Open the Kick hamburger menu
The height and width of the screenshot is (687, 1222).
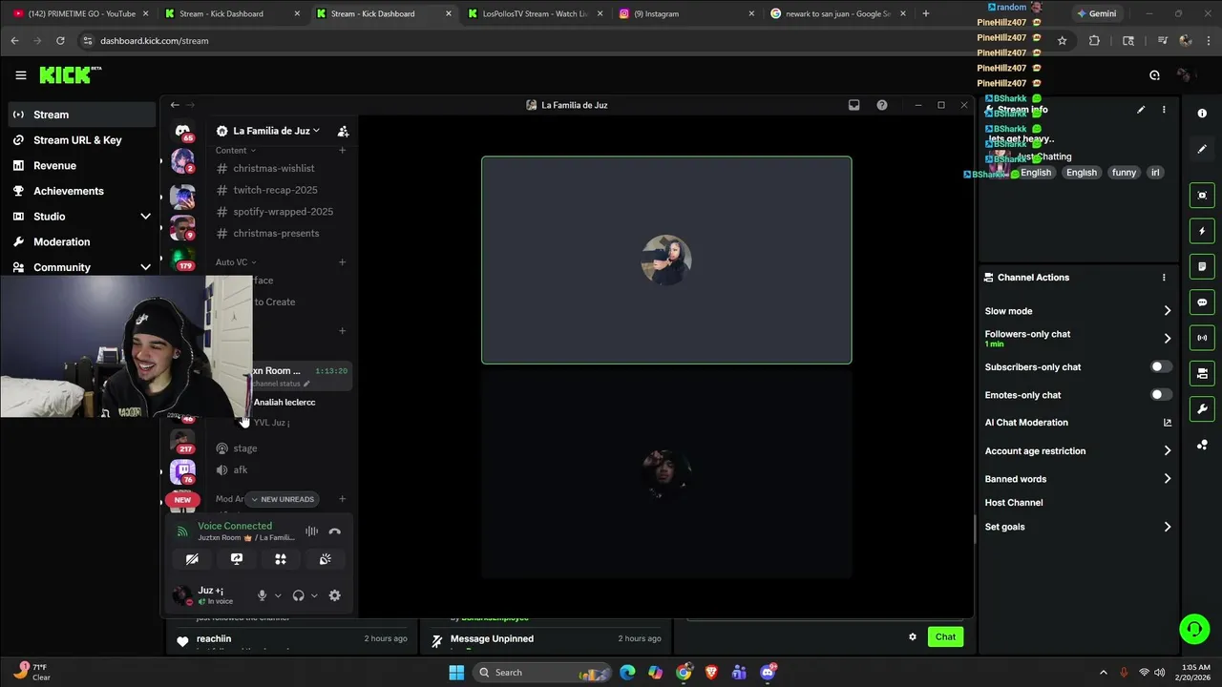pos(20,75)
